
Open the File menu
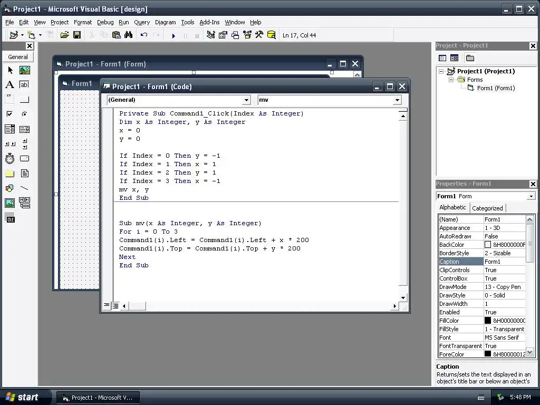click(9, 22)
